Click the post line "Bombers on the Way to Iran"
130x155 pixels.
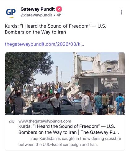35,32
